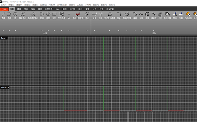The width and height of the screenshot is (197, 122).
Task: Expand the Offset tool dropdown arrow
Action: [x=135, y=31]
